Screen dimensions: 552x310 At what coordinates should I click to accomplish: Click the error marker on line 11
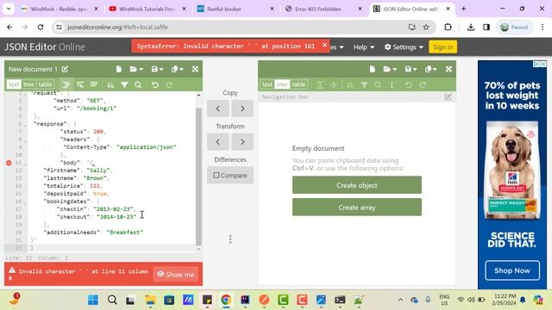(9, 163)
